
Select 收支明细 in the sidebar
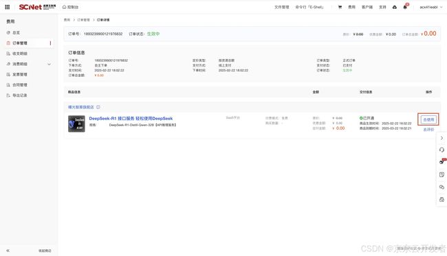point(20,54)
